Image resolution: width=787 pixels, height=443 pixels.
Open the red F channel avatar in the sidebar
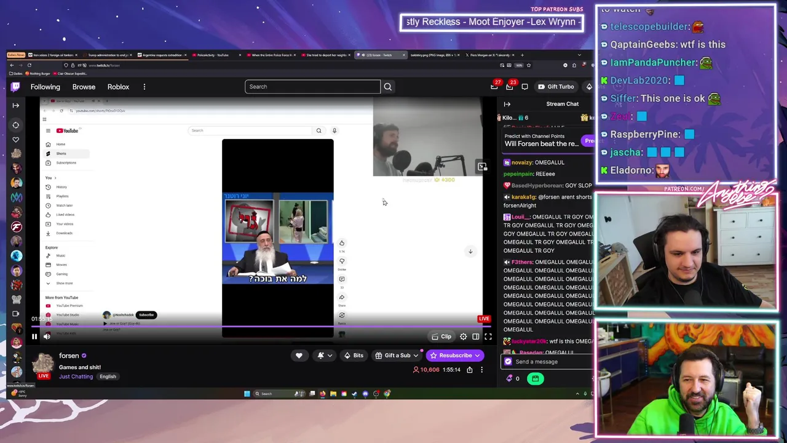(x=17, y=226)
